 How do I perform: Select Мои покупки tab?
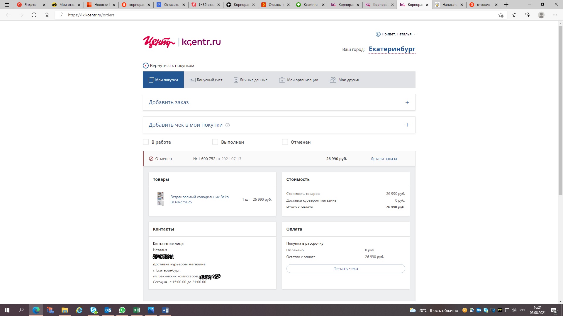click(x=163, y=80)
